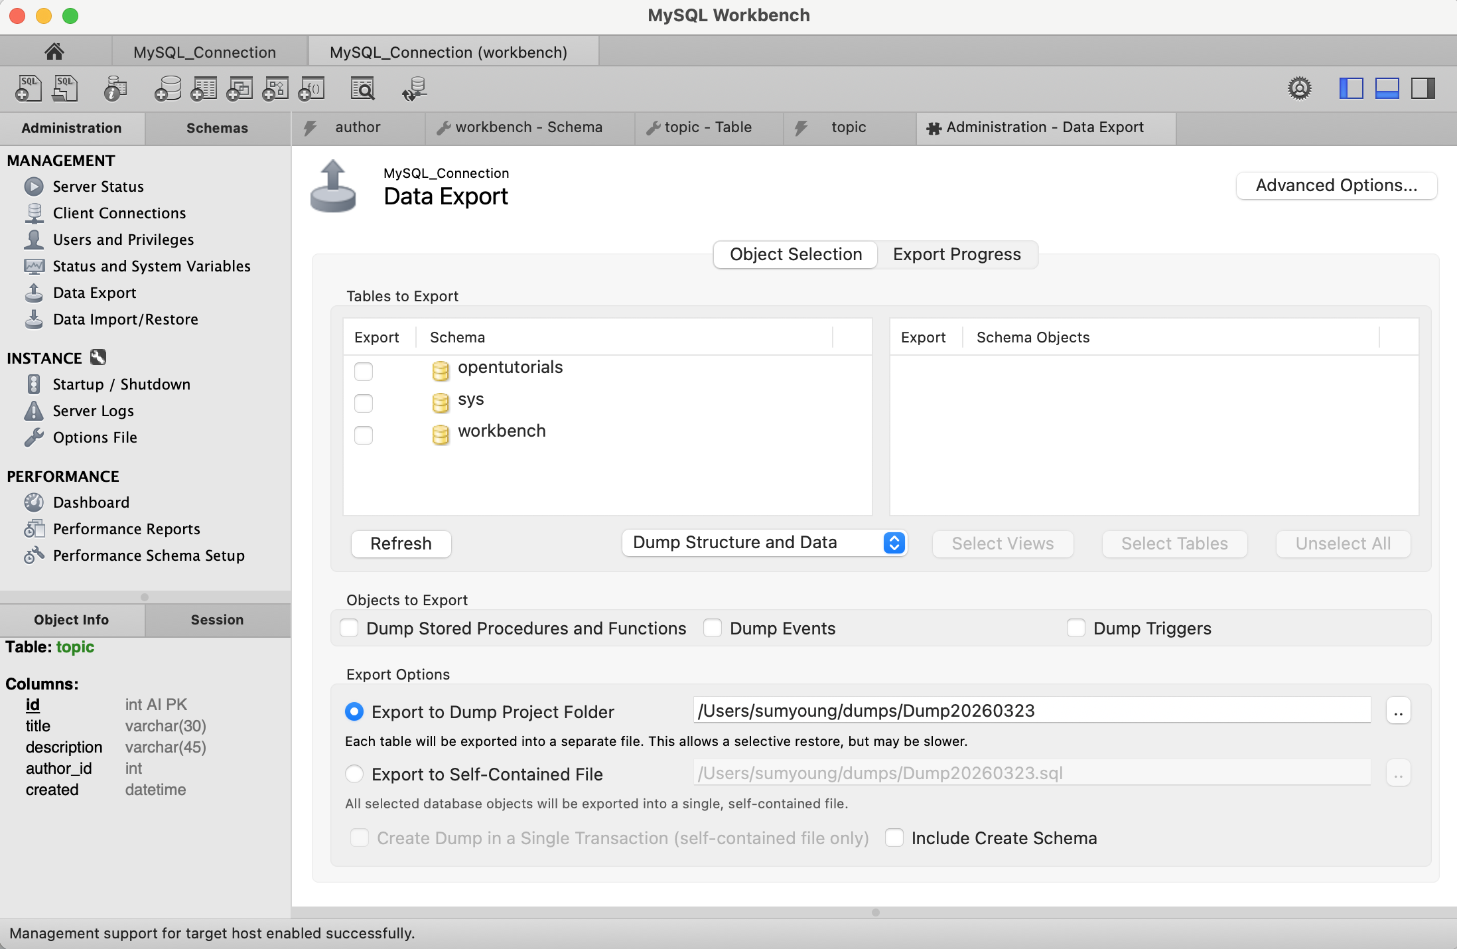Open the Workbench preferences gear icon

1300,88
